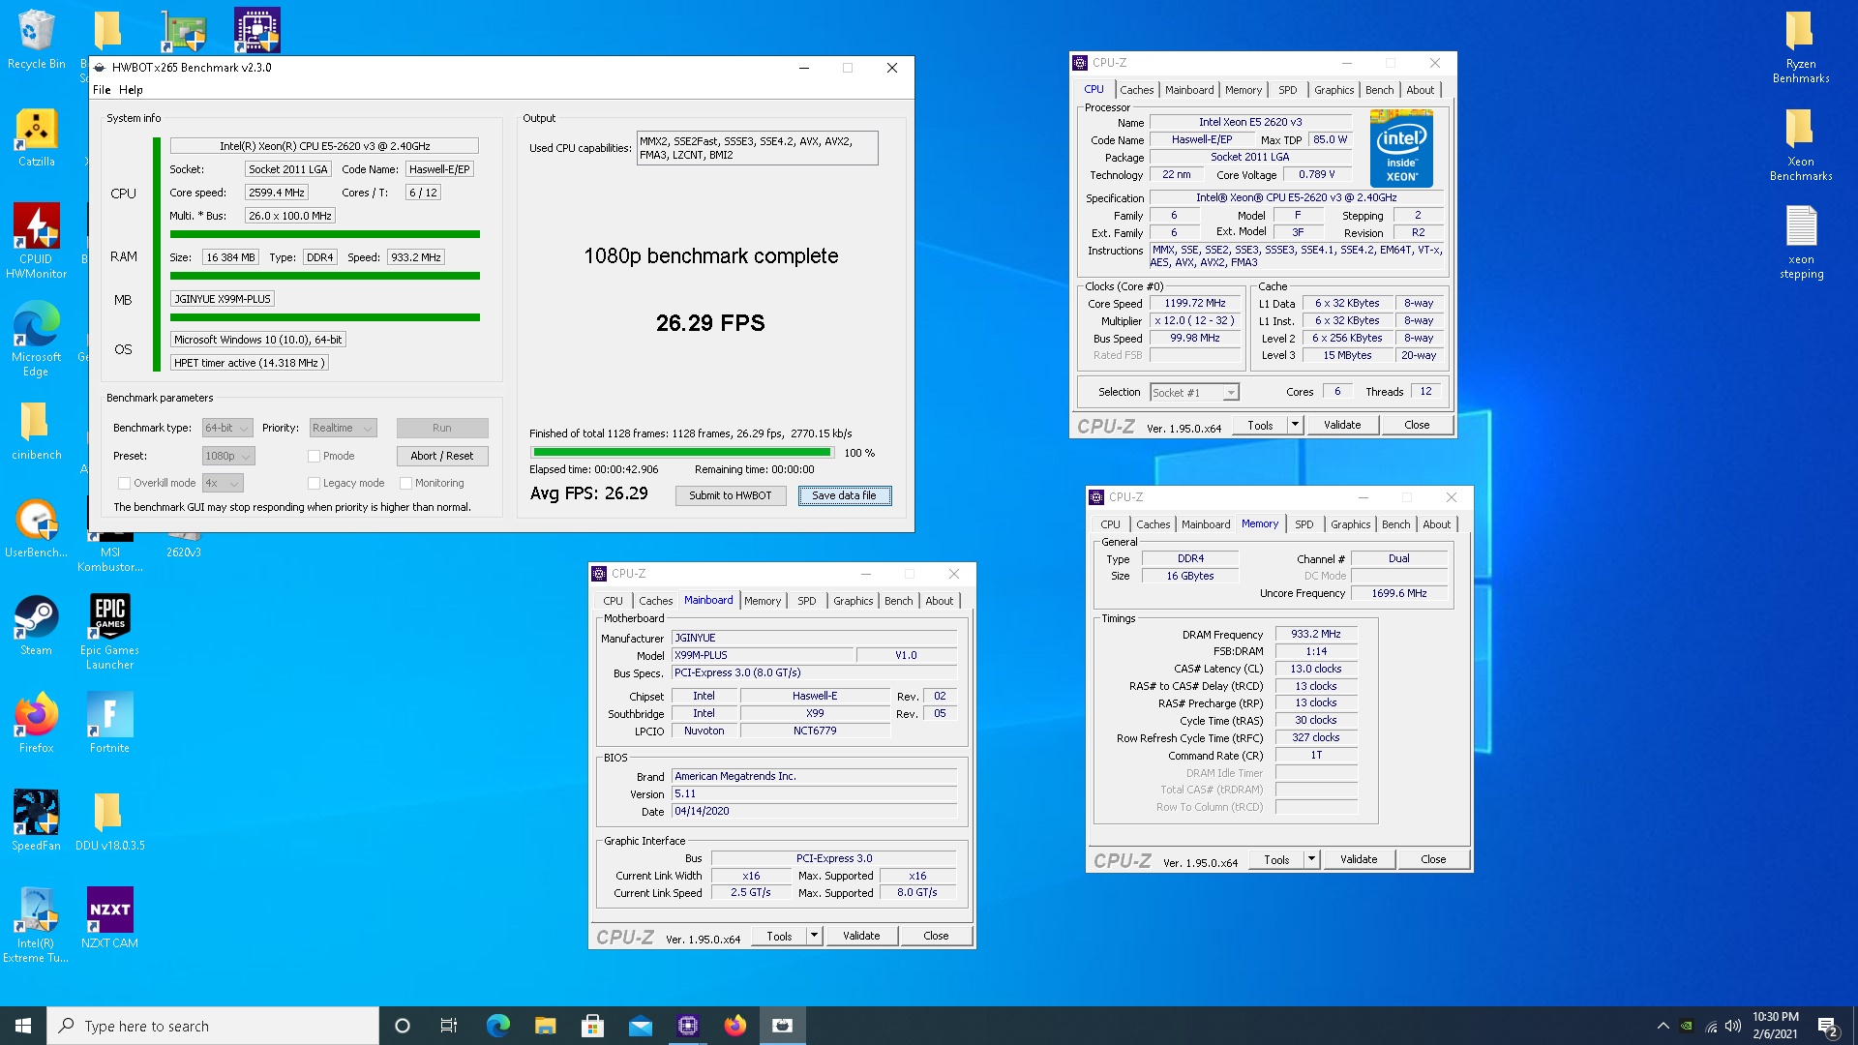Enable the Monitoring checkbox

click(x=405, y=483)
